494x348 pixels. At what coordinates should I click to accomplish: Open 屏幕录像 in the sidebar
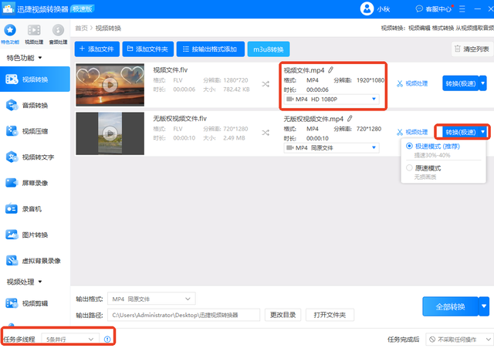pos(35,183)
